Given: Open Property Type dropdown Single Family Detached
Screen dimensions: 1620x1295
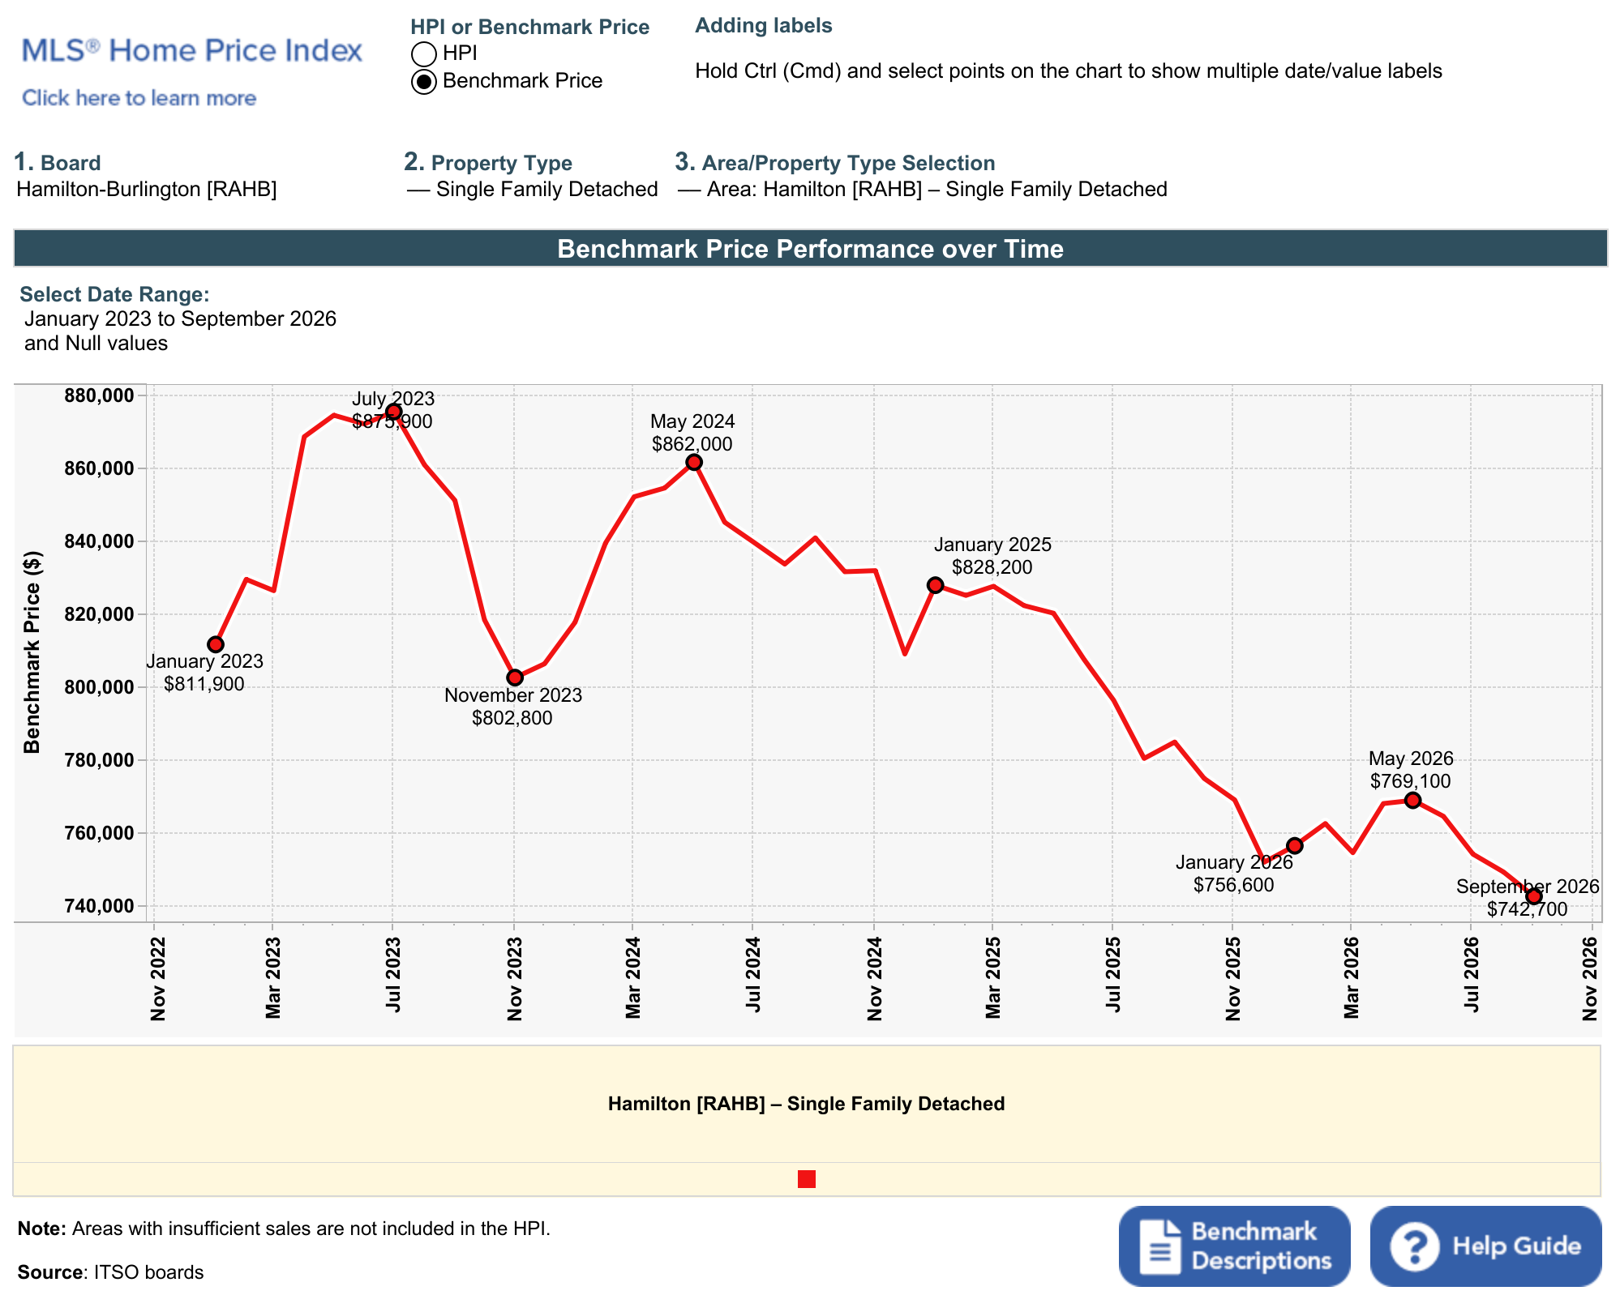Looking at the screenshot, I should tap(532, 190).
